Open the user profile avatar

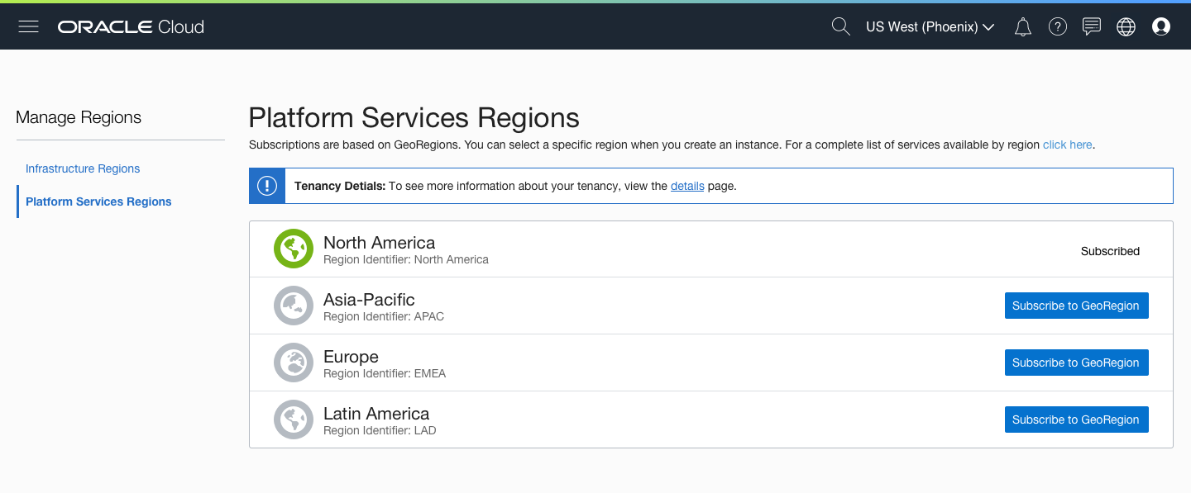[1161, 26]
